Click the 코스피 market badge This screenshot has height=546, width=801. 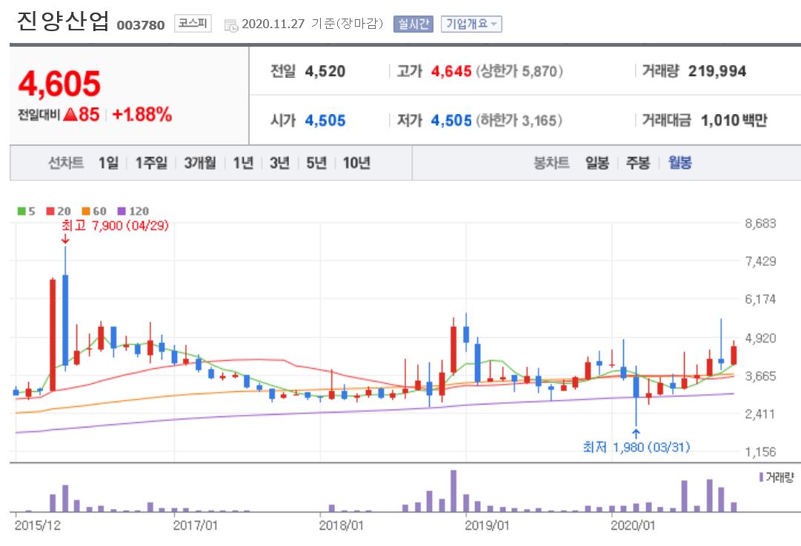pyautogui.click(x=193, y=24)
